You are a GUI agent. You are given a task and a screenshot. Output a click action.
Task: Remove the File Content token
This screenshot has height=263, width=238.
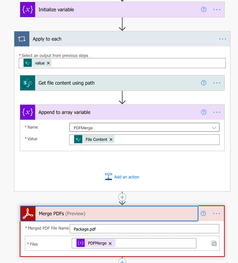point(111,140)
